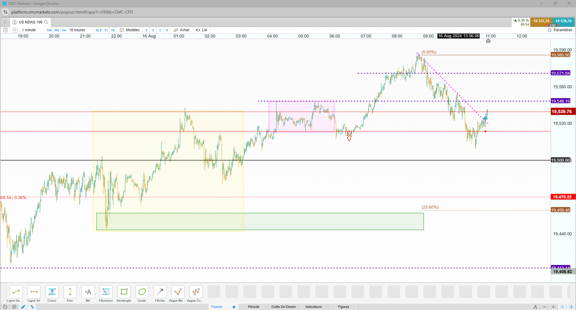This screenshot has width=576, height=310.
Task: Click the 19,571.04 purple price level label
Action: (x=560, y=73)
